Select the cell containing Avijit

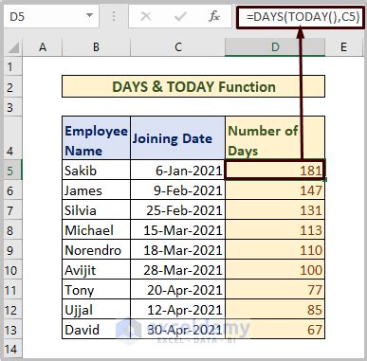(96, 269)
